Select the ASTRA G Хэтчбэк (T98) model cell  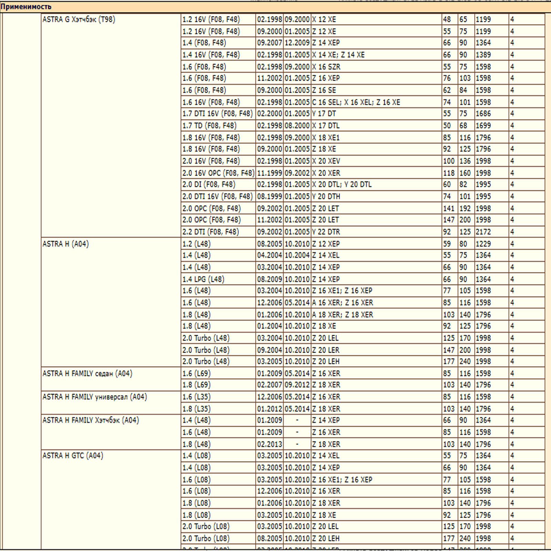point(79,20)
